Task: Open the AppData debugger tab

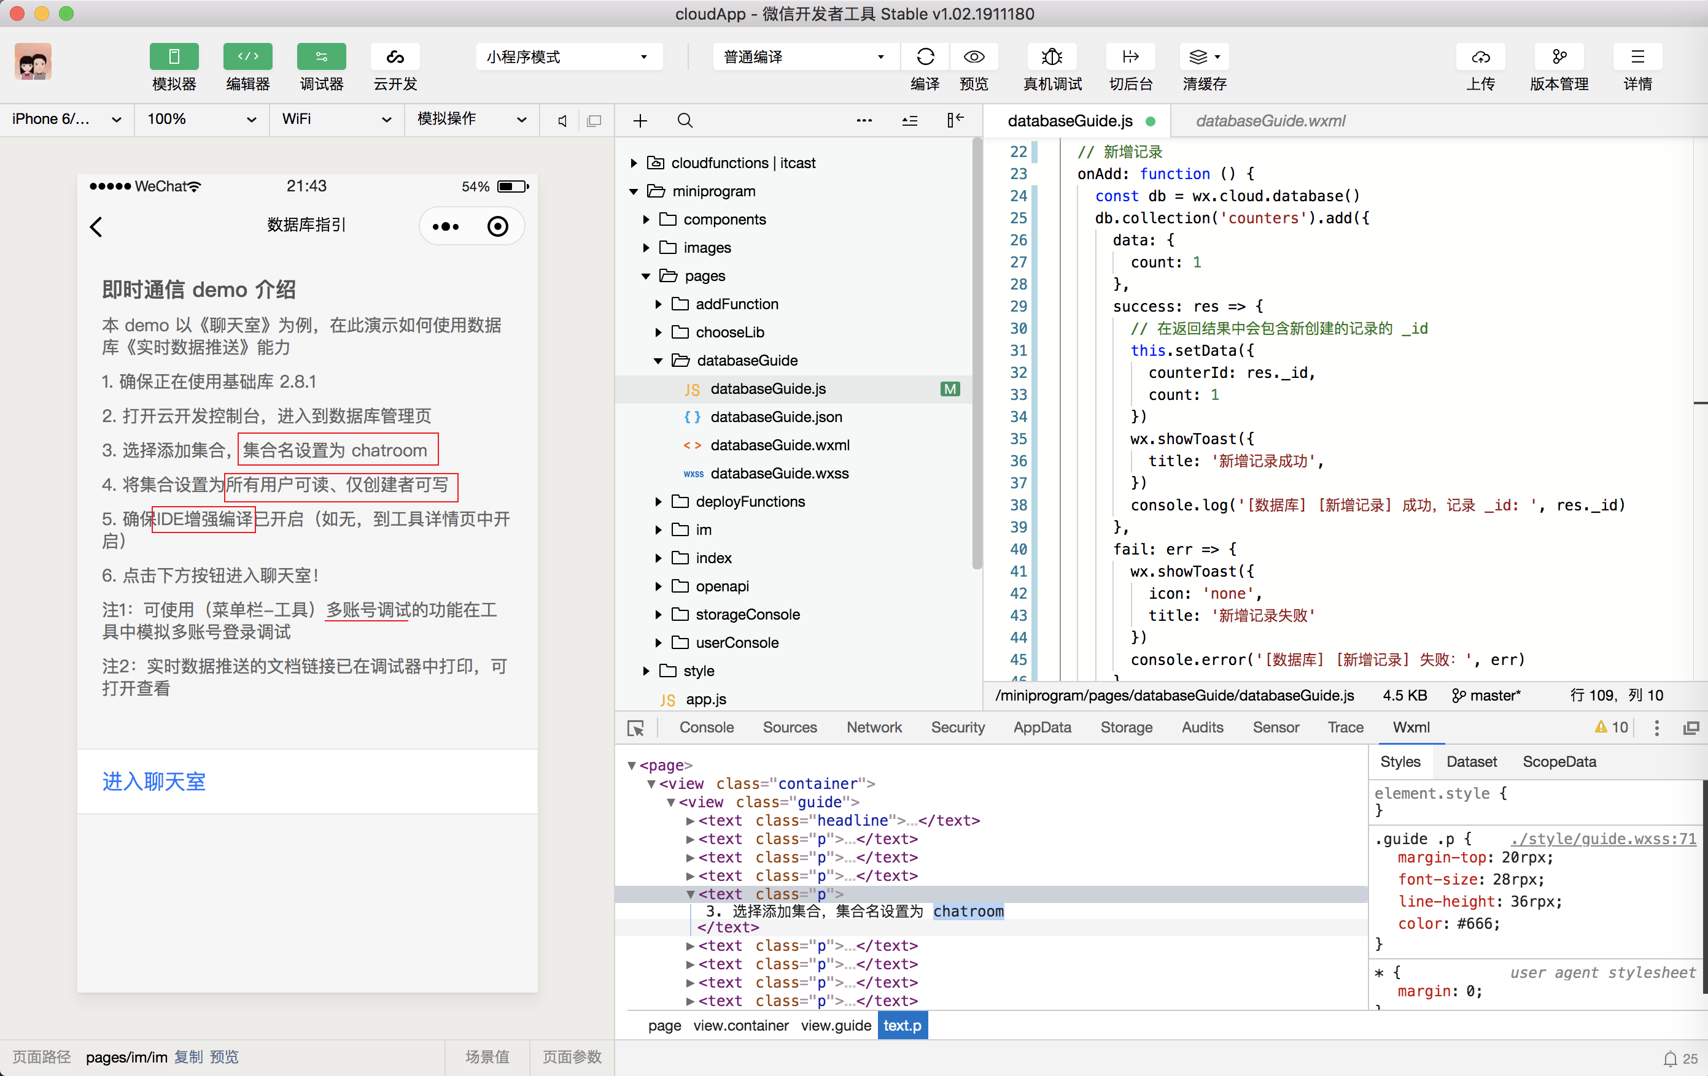Action: [x=1042, y=728]
